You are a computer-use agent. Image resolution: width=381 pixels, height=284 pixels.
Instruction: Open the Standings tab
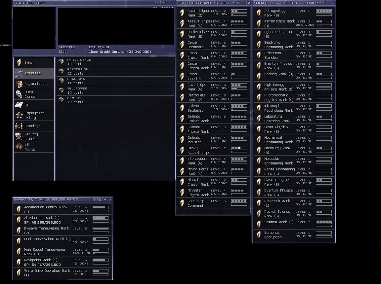34,126
